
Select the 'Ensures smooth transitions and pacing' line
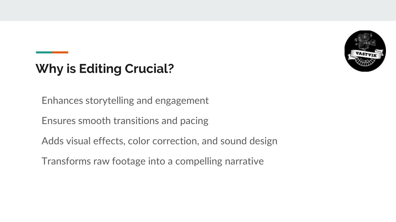tap(125, 121)
